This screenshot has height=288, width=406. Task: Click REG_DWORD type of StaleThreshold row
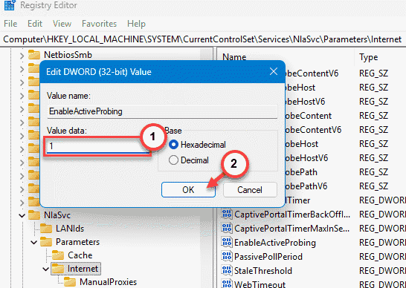click(382, 271)
